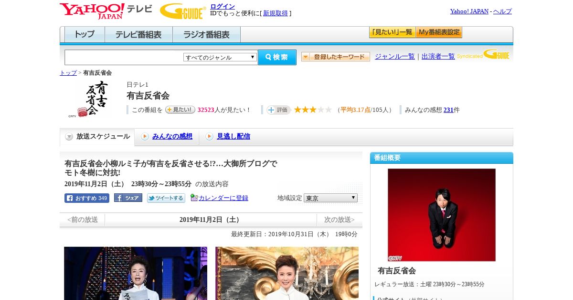Click the blue 検索 search button
This screenshot has width=573, height=300.
[x=277, y=57]
